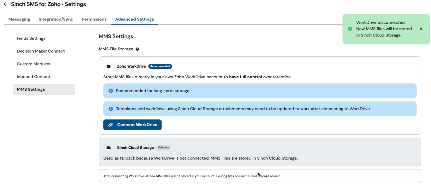Click 'Store MMS files directly' description text
This screenshot has width=431, height=190.
[197, 77]
